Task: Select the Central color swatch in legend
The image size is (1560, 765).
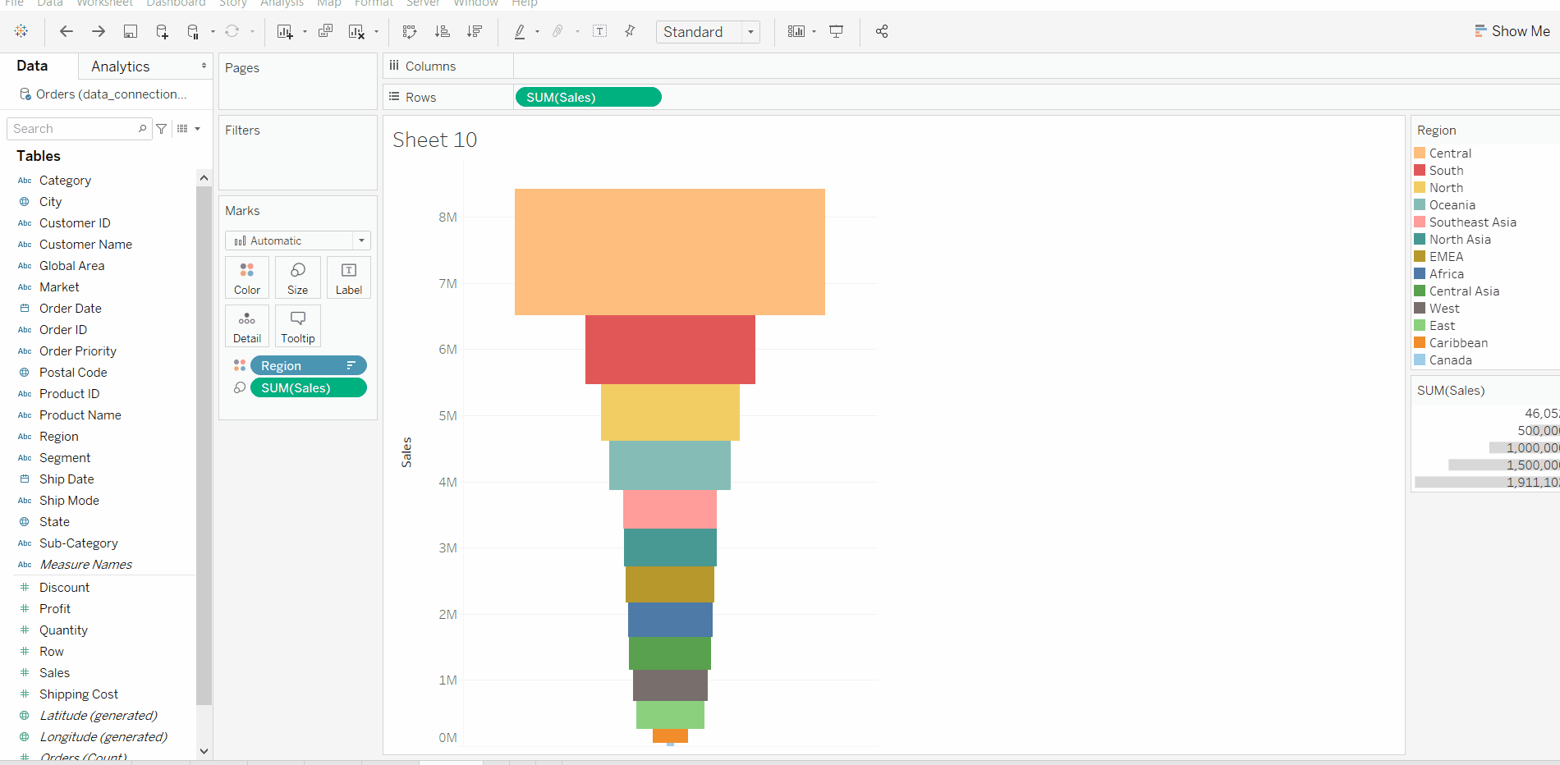Action: click(x=1420, y=153)
